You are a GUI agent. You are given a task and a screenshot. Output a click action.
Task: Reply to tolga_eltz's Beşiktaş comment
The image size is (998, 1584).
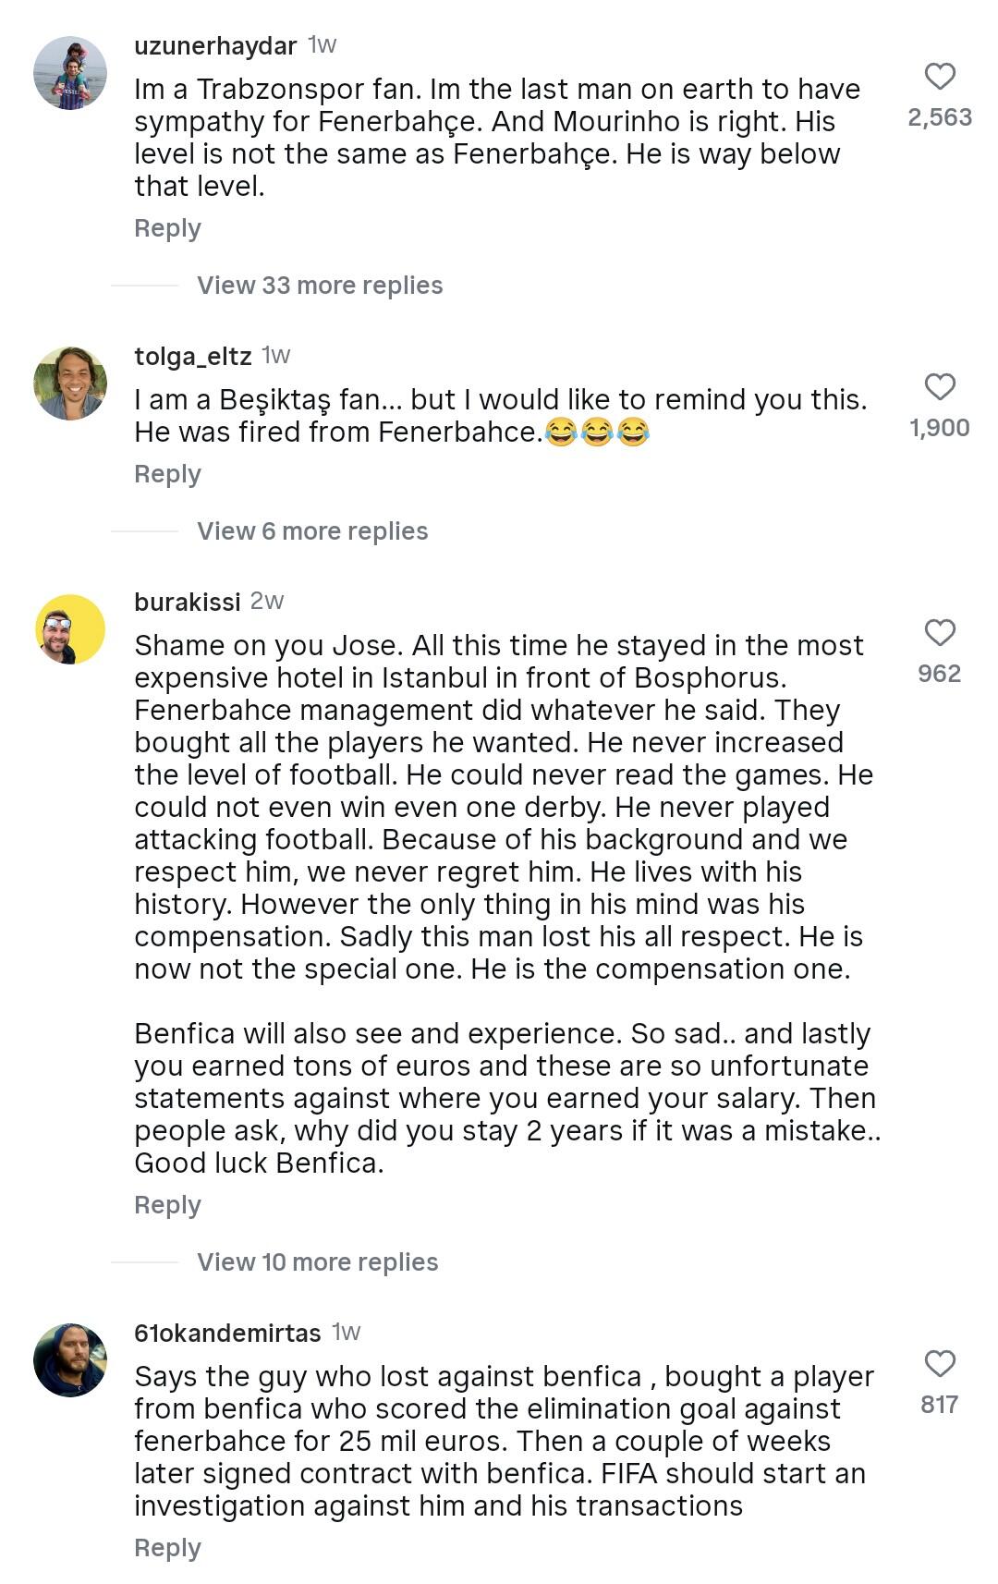click(167, 474)
